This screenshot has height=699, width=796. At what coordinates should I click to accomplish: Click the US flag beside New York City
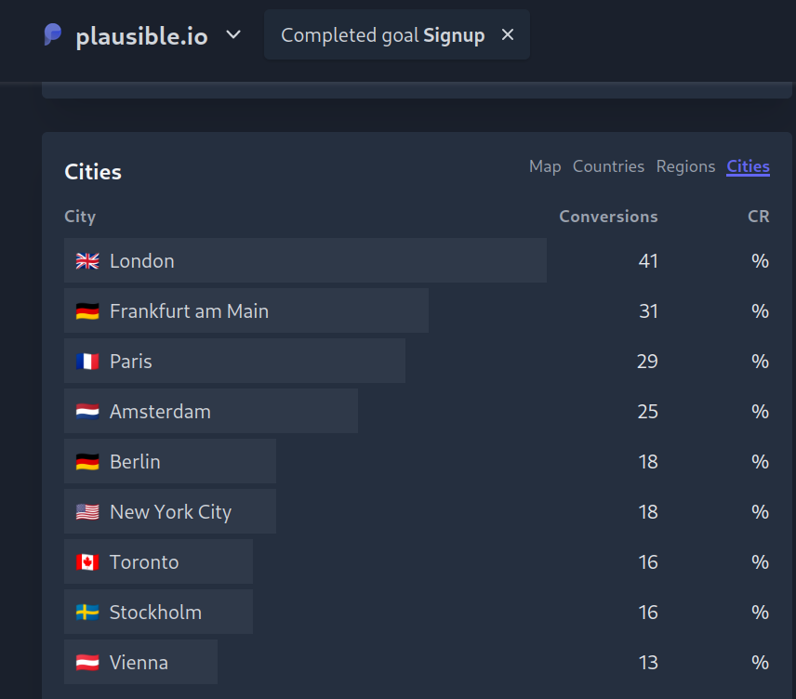[x=86, y=511]
